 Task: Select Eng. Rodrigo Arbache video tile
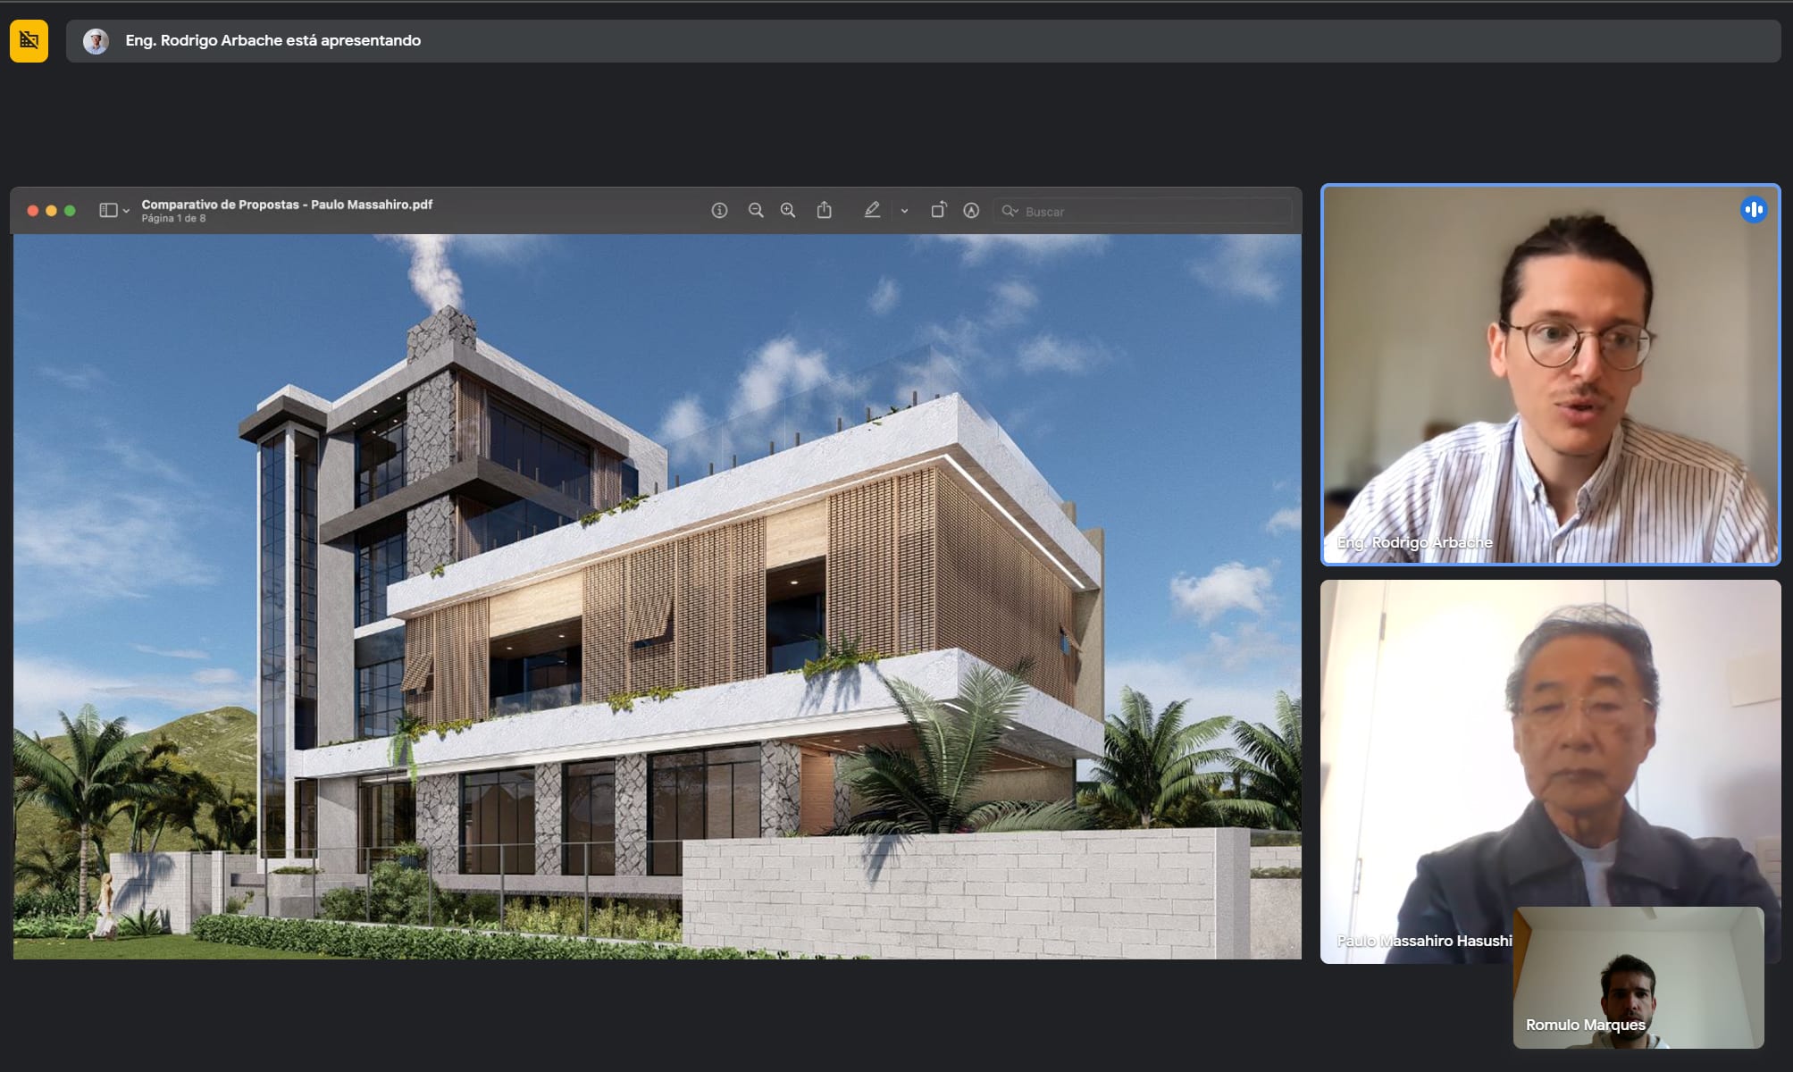[1550, 374]
